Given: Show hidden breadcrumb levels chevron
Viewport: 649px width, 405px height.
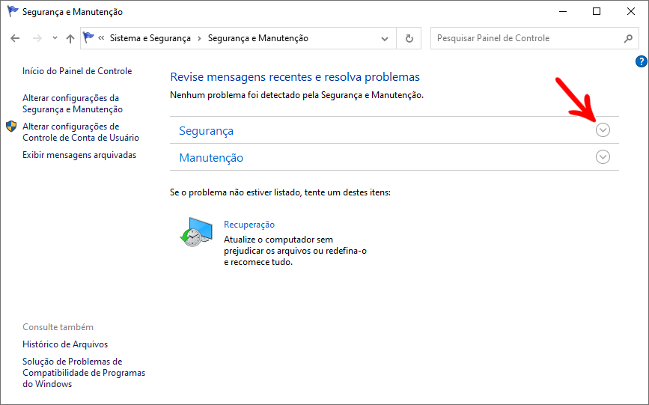Looking at the screenshot, I should coord(101,38).
